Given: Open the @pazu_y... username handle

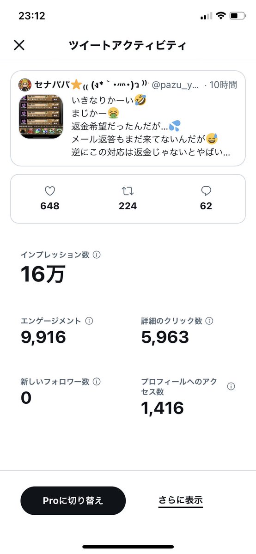Looking at the screenshot, I should (x=175, y=85).
